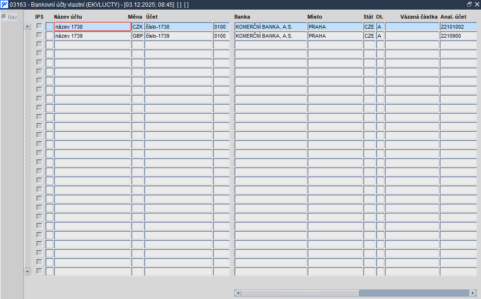The height and width of the screenshot is (299, 481).
Task: Click the horizontal scrollbar left arrow
Action: click(238, 293)
